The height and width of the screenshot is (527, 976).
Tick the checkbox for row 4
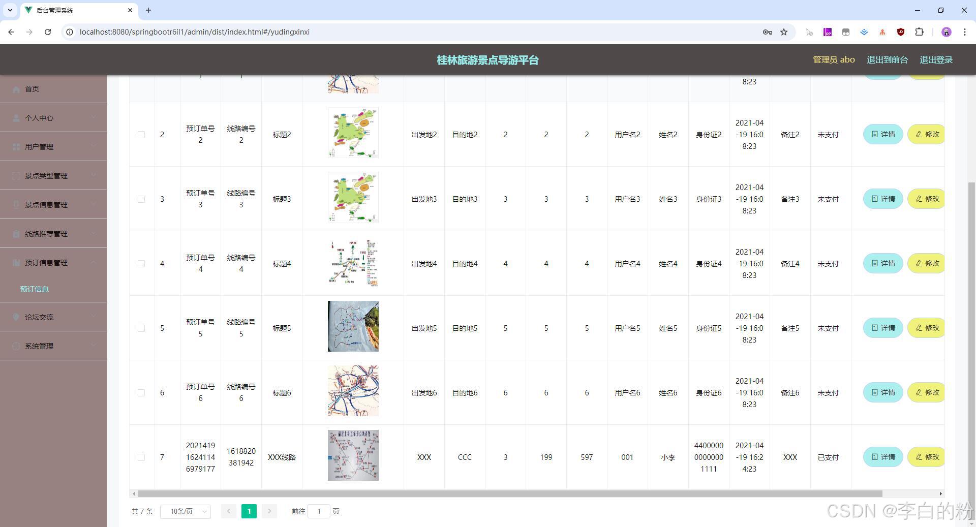click(x=141, y=264)
